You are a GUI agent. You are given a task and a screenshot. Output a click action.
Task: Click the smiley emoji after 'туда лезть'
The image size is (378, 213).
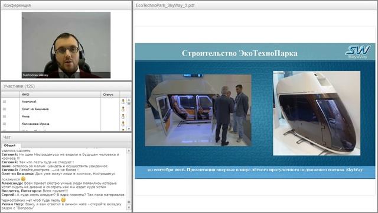click(x=63, y=200)
